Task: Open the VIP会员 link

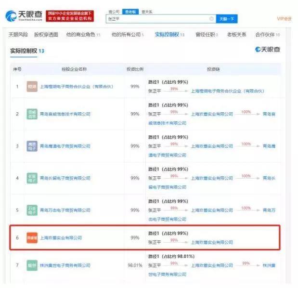Action: [x=285, y=19]
